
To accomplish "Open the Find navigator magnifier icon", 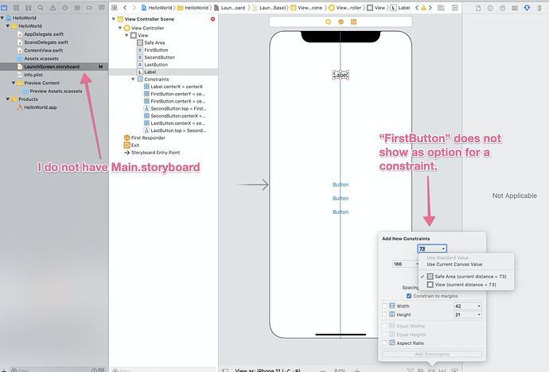I will (x=41, y=7).
